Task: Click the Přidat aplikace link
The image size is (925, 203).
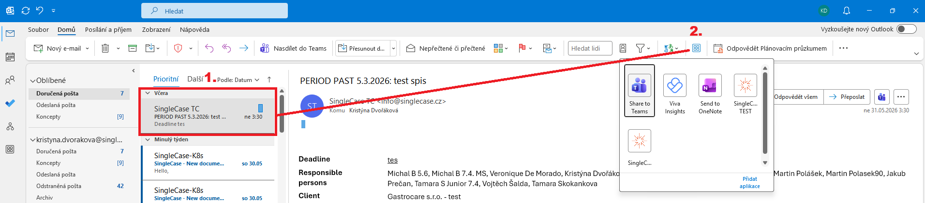Action: [x=749, y=182]
